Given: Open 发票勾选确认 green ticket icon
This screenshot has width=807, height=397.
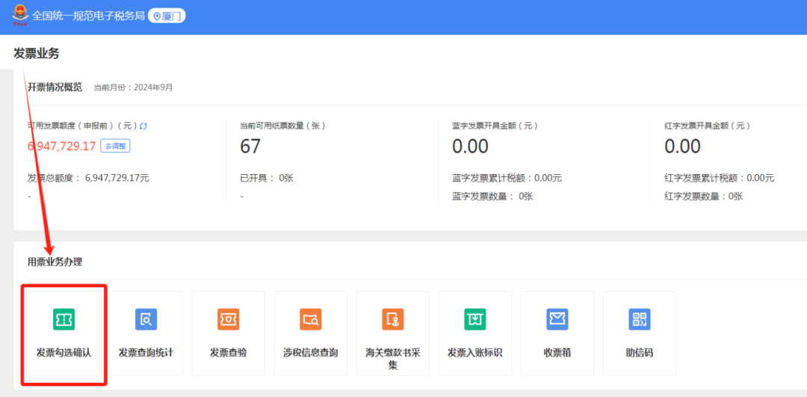Looking at the screenshot, I should (64, 319).
